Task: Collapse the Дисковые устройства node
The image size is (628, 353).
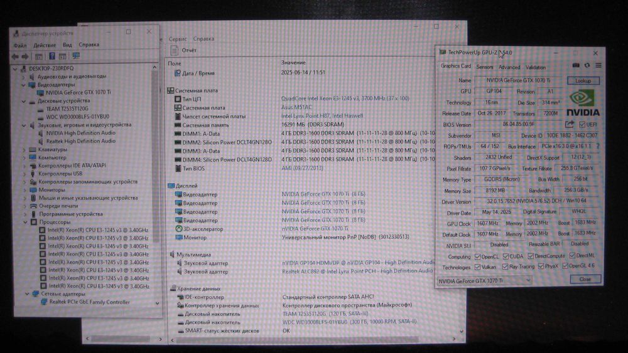Action: click(x=24, y=101)
